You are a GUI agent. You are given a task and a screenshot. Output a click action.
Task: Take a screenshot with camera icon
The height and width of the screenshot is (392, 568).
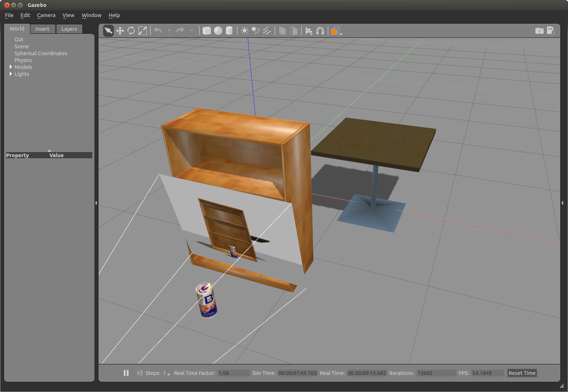(539, 31)
